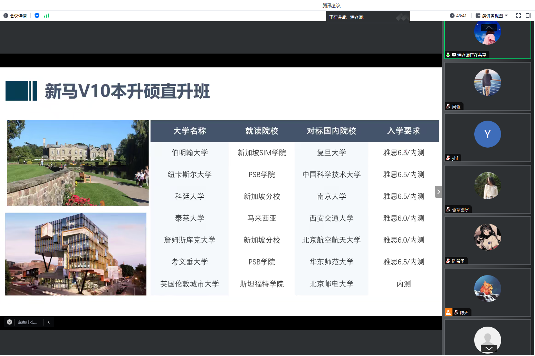Click 香菜刨冰's muted microphone icon
The image size is (535, 356).
pos(448,209)
